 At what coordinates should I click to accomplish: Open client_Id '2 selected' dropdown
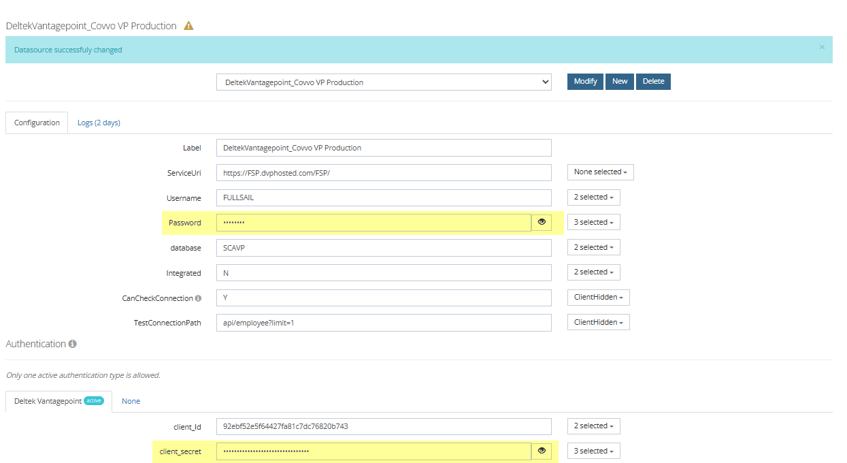[x=593, y=426]
